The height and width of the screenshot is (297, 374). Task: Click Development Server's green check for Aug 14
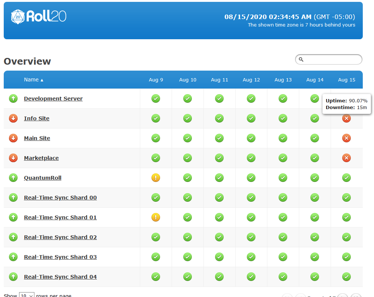[x=315, y=98]
